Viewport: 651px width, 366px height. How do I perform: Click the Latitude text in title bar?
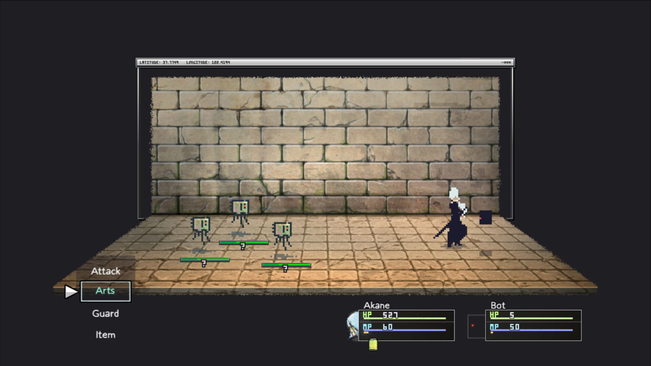pos(159,62)
